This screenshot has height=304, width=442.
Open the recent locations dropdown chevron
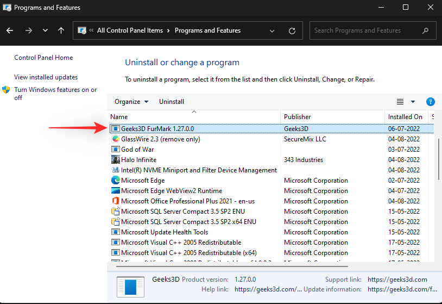(45, 30)
